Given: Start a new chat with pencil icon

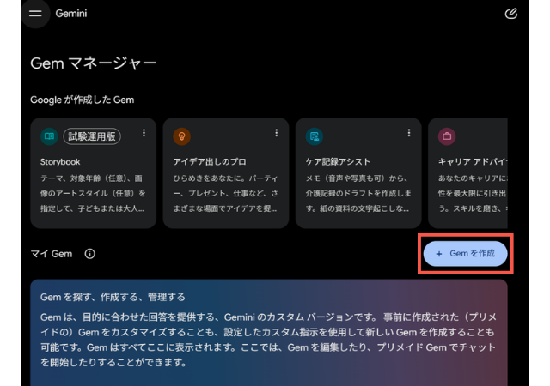Looking at the screenshot, I should [510, 14].
